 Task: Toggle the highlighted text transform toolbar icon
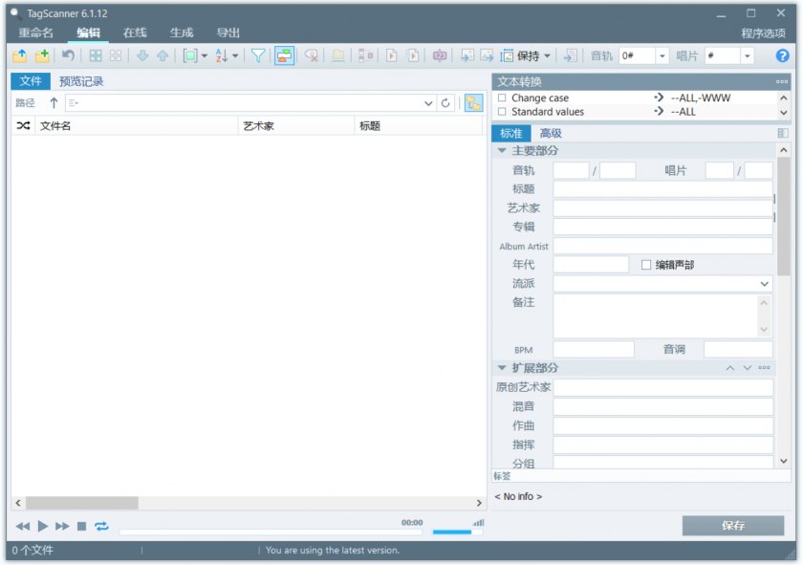pos(284,55)
